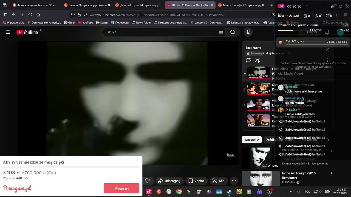This screenshot has height=197, width=351.
Task: Select the Wszystkie filter chip
Action: [x=251, y=140]
